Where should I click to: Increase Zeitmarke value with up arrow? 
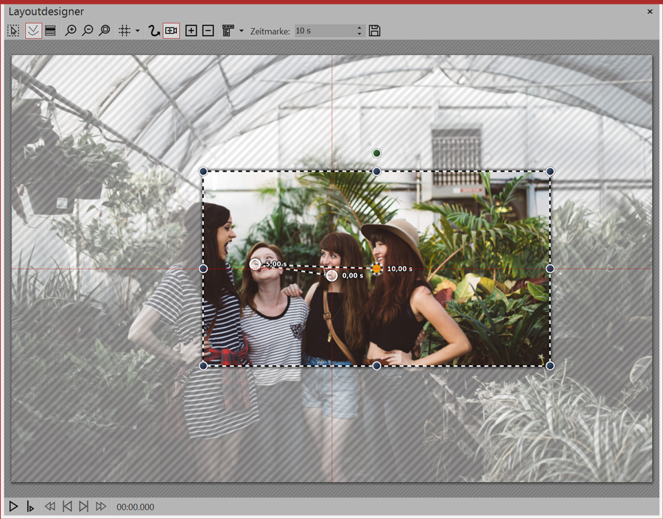tap(359, 28)
